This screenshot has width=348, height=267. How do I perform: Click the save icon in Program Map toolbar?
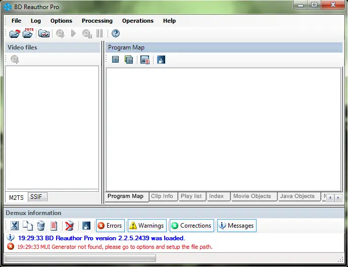click(x=161, y=60)
